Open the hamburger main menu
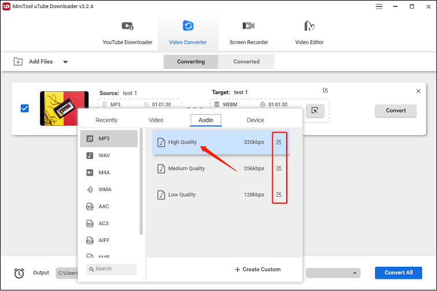This screenshot has height=291, width=437. point(379,6)
